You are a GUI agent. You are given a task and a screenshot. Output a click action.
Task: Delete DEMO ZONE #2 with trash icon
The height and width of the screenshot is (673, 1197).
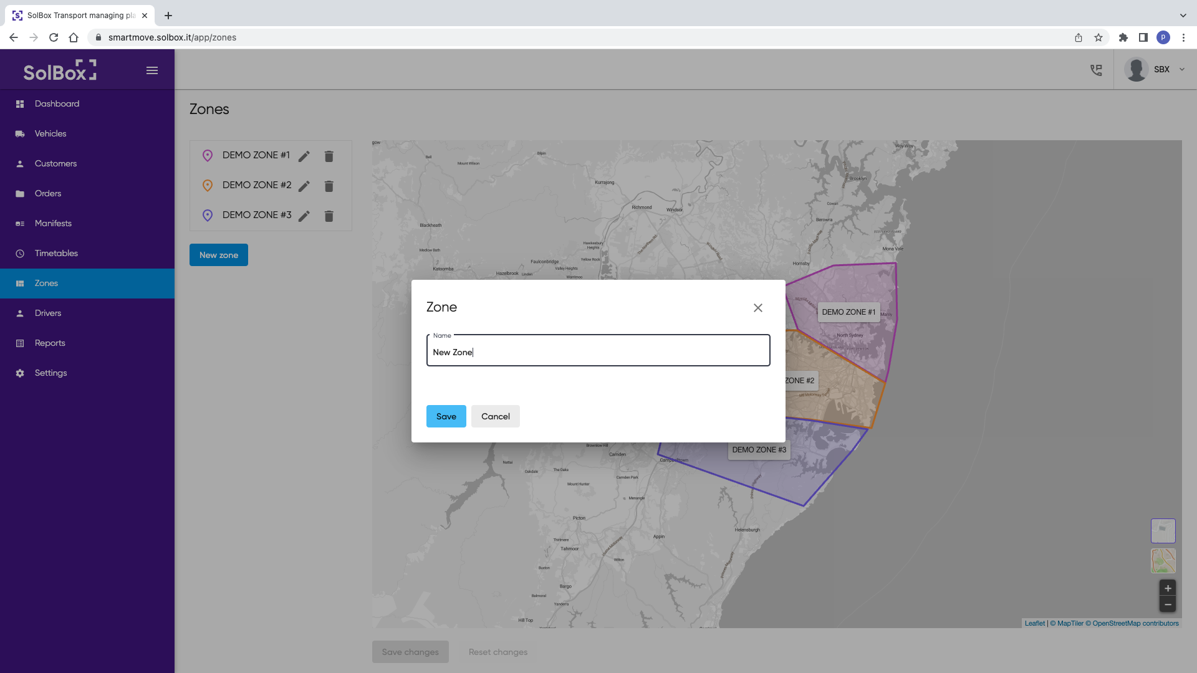(x=329, y=186)
